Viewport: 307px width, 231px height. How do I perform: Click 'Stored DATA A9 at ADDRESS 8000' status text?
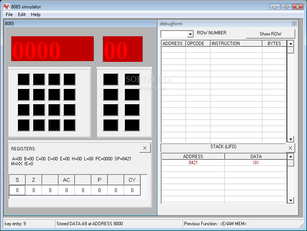pyautogui.click(x=90, y=224)
